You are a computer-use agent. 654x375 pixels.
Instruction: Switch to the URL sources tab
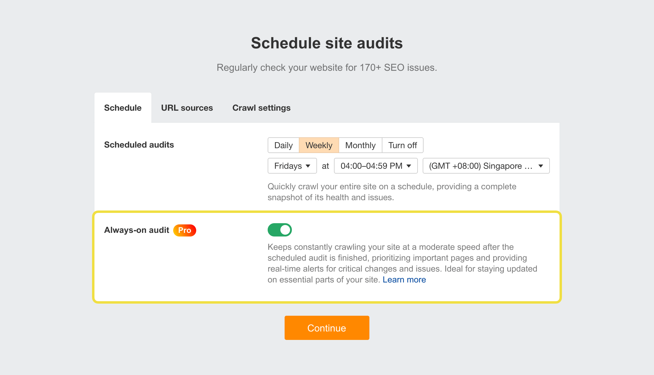tap(187, 108)
